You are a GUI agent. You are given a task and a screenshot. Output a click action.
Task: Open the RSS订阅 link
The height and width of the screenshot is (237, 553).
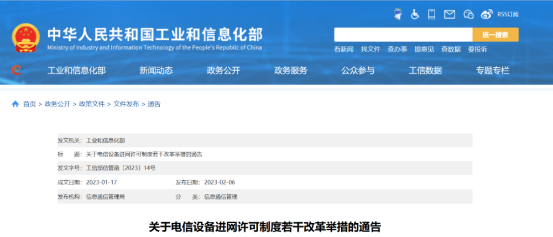pos(508,14)
